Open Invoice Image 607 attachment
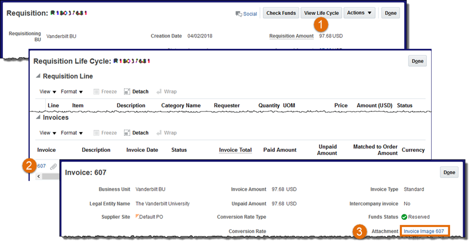The image size is (471, 243). tap(424, 231)
